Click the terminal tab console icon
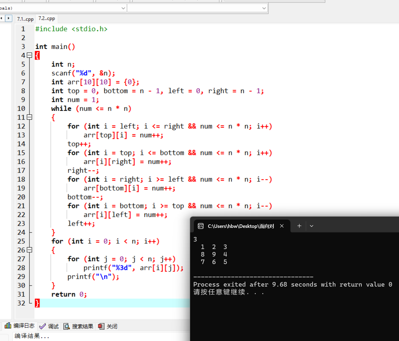 pos(201,226)
